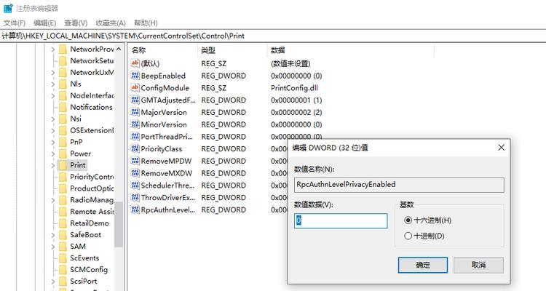Select the GMTAdjustedF... DWORD icon
Image resolution: width=546 pixels, height=291 pixels.
(135, 100)
